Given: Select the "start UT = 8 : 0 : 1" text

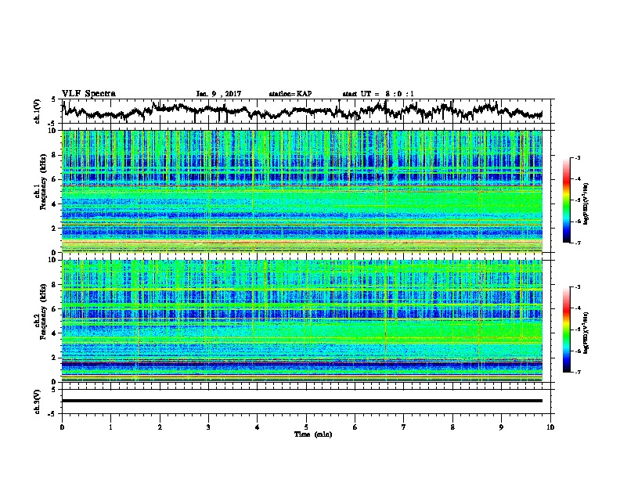Looking at the screenshot, I should 378,94.
